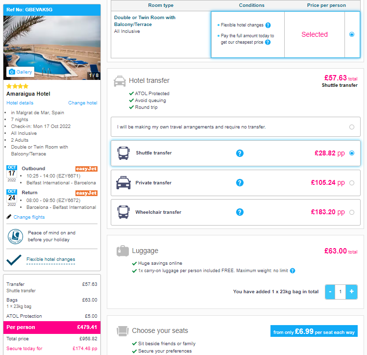The image size is (367, 355).
Task: Open hotel photo Gallery camera button
Action: click(x=20, y=72)
